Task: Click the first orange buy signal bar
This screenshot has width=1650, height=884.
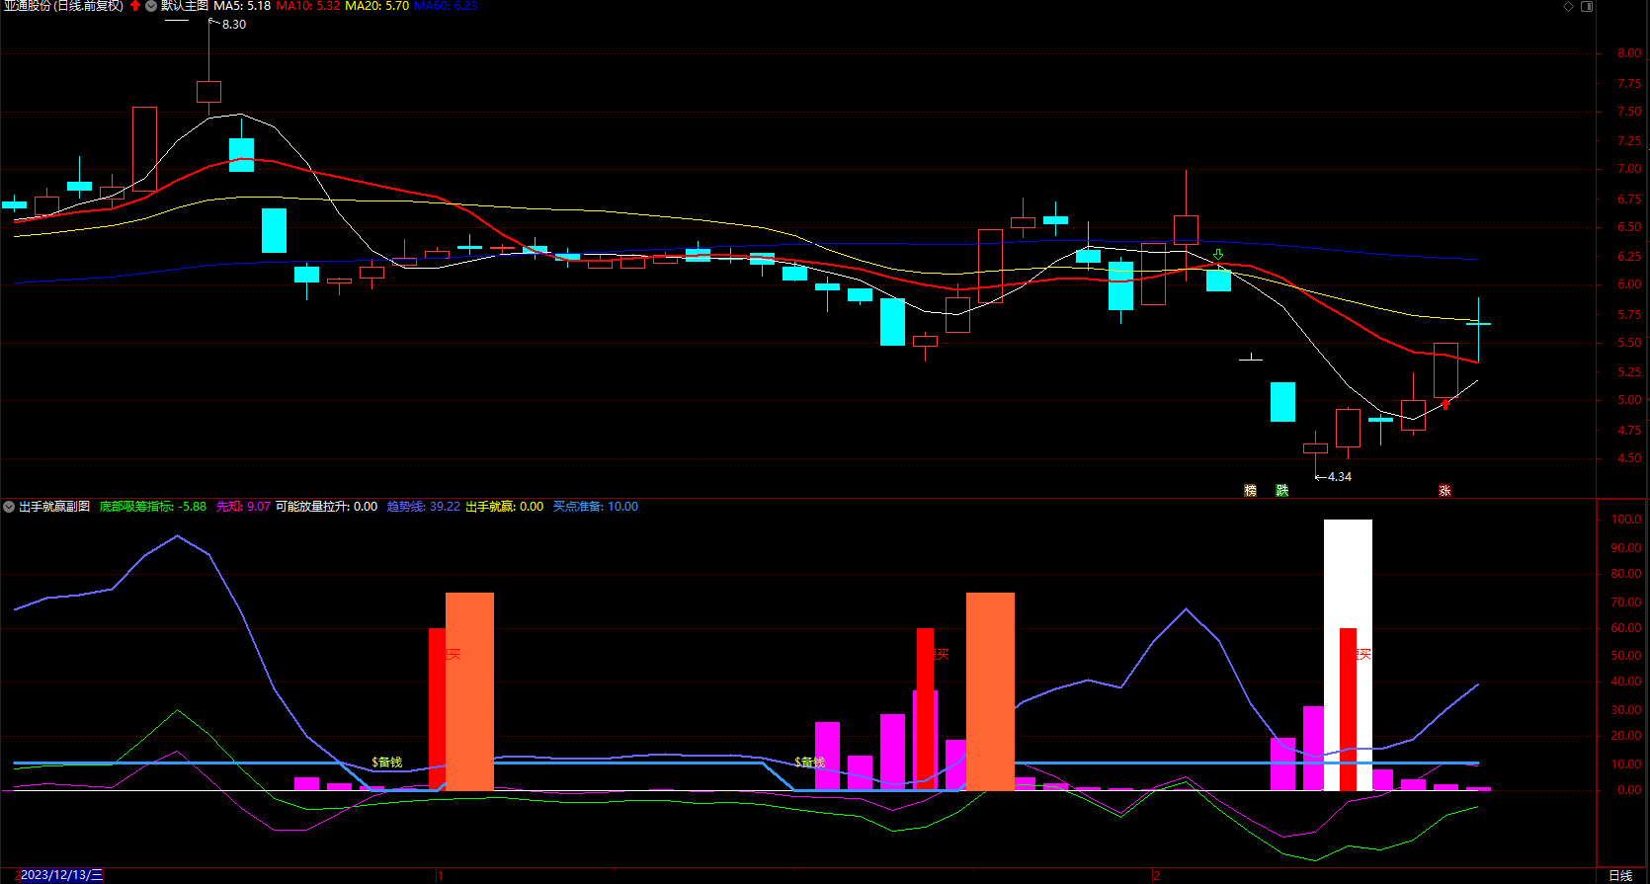Action: 469,691
